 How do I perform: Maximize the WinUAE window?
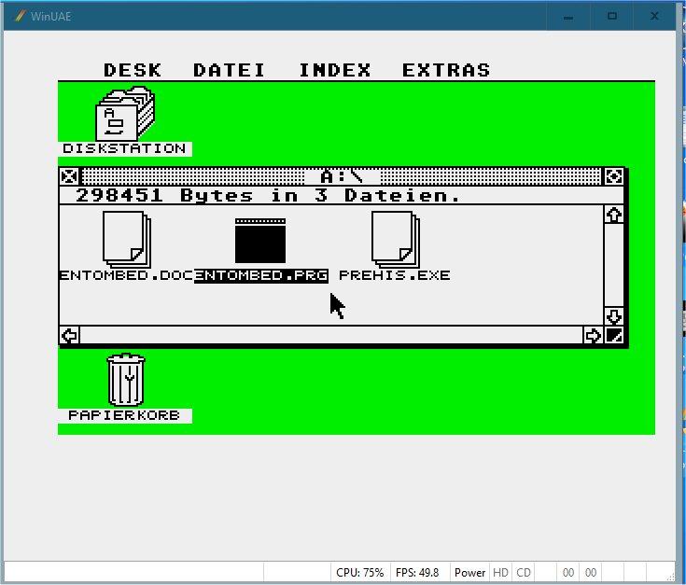tap(612, 17)
